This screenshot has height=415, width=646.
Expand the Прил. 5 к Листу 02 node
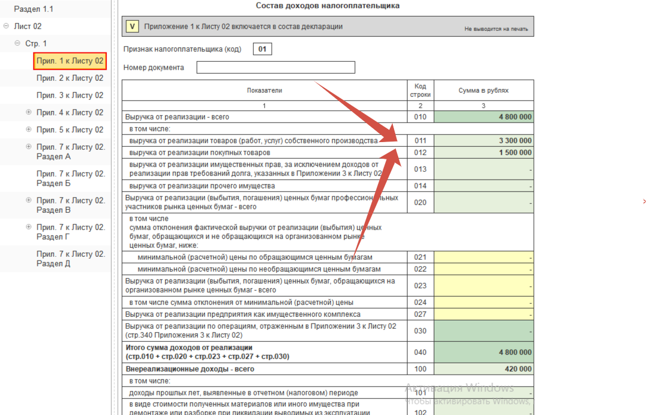click(29, 130)
